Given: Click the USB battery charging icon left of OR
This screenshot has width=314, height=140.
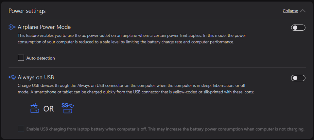Looking at the screenshot, I should point(35,108).
